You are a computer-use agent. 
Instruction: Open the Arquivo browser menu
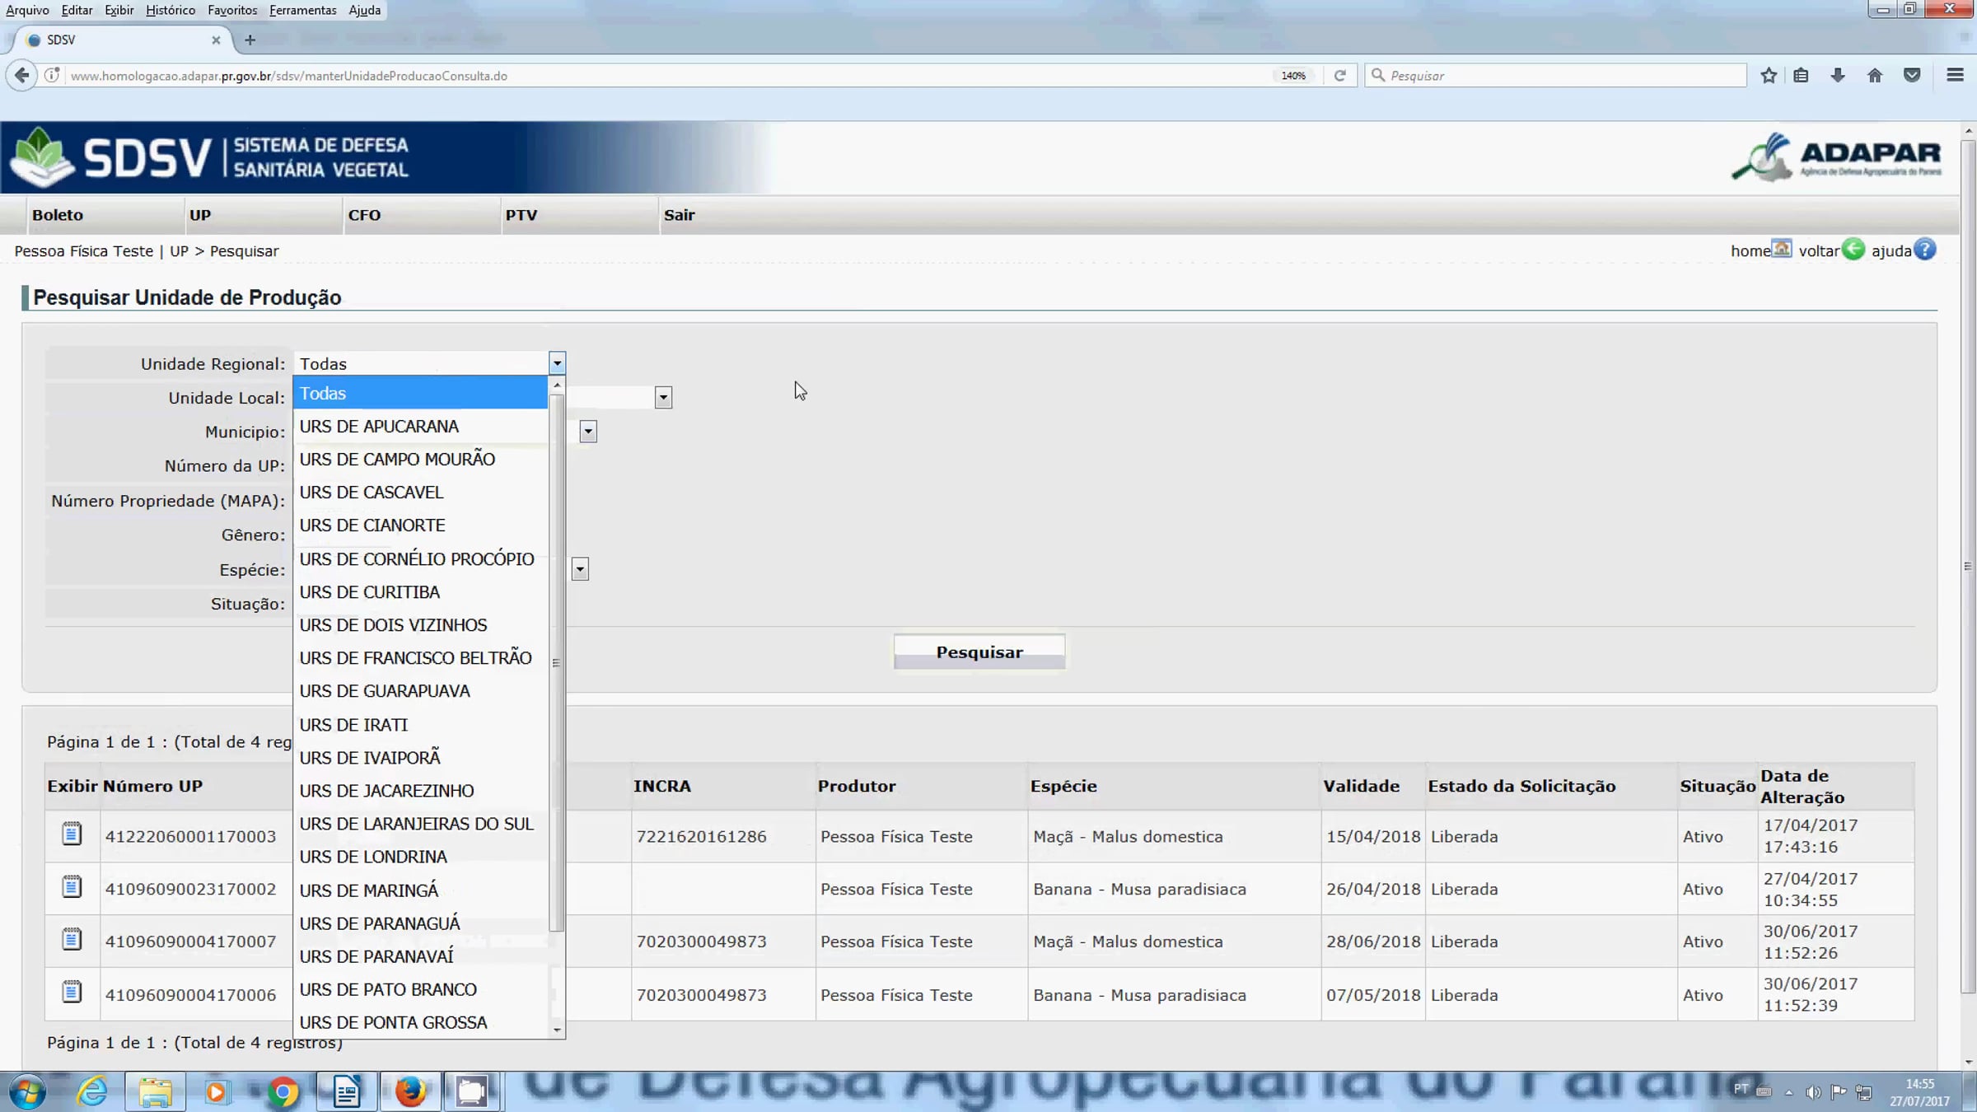point(27,10)
